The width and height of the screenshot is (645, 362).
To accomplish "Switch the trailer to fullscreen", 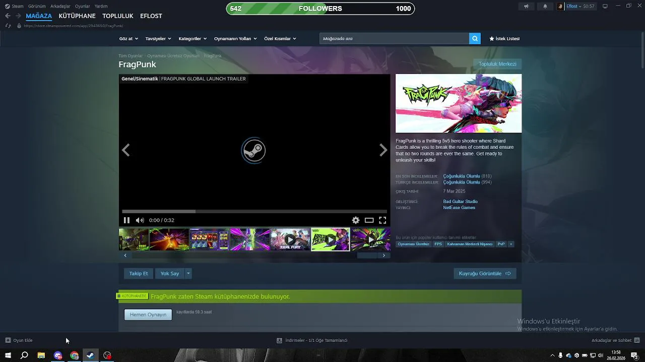I will point(382,220).
